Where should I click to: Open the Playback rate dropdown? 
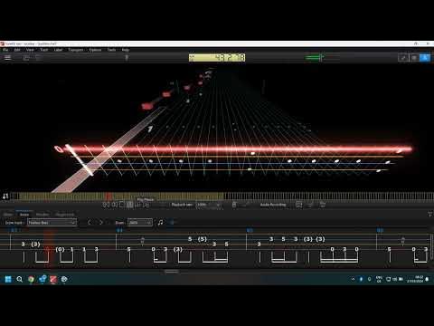tap(209, 205)
